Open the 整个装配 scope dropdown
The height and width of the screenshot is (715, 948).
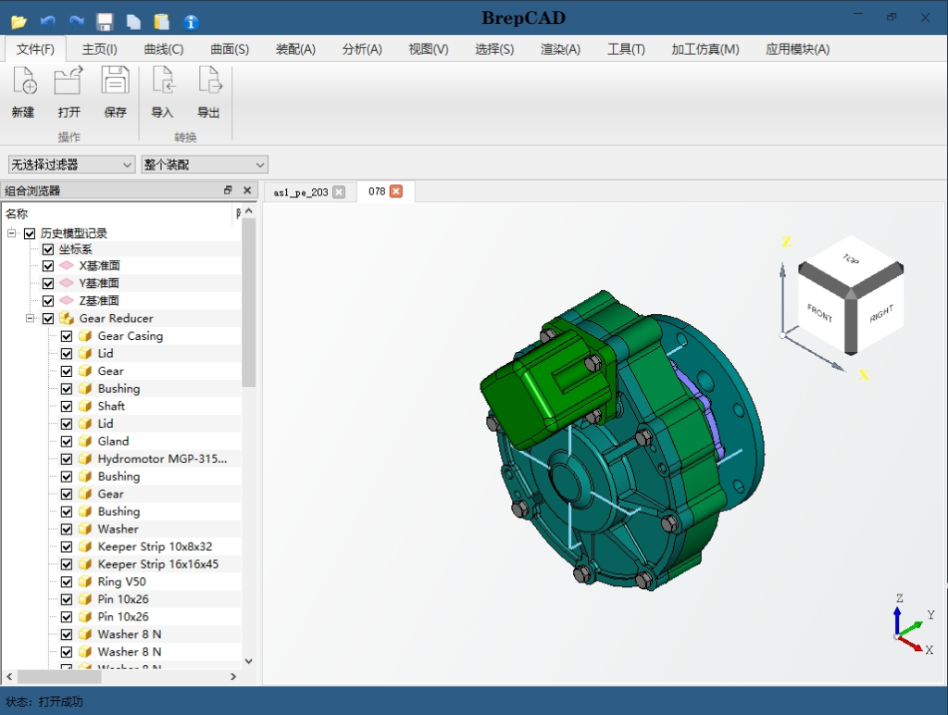tap(205, 165)
